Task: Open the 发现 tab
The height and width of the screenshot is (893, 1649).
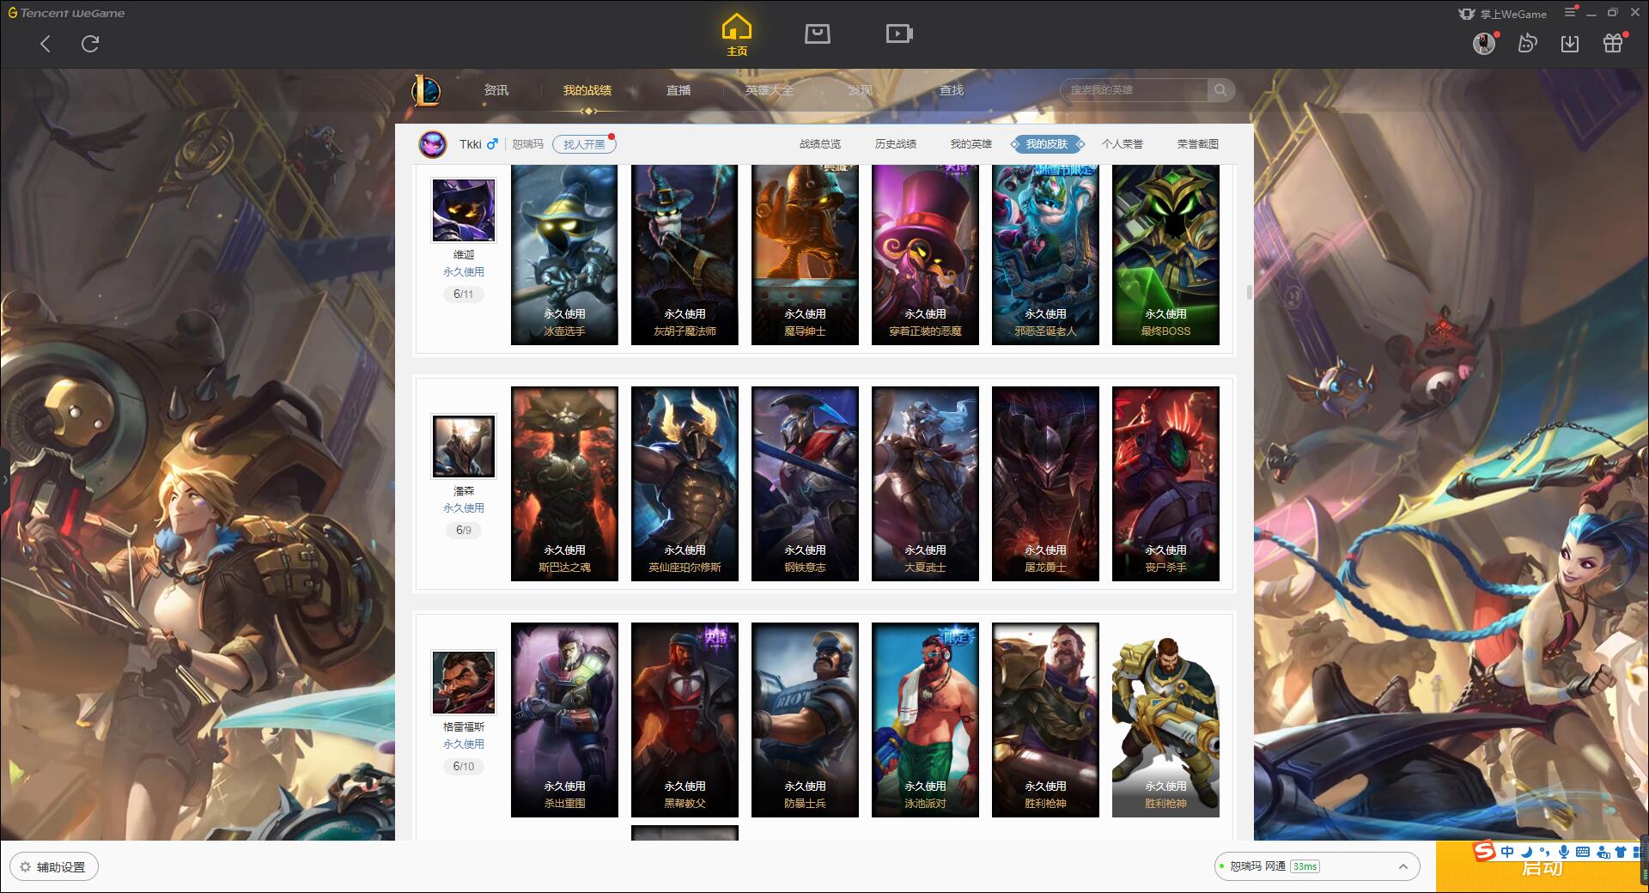Action: pyautogui.click(x=860, y=90)
